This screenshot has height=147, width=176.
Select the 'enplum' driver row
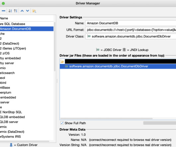tap(27, 92)
